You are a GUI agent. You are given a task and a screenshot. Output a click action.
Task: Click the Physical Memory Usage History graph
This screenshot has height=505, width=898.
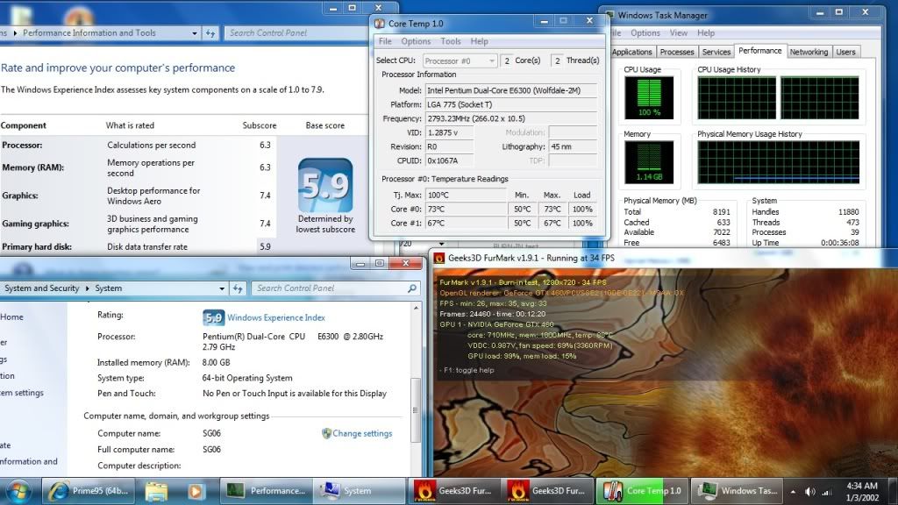click(x=779, y=162)
